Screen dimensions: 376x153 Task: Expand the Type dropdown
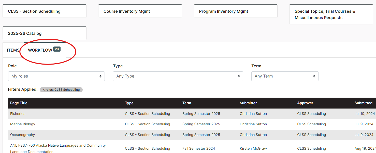pyautogui.click(x=178, y=76)
